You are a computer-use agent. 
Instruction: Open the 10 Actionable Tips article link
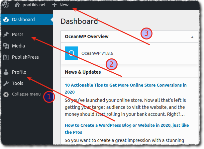(x=126, y=89)
